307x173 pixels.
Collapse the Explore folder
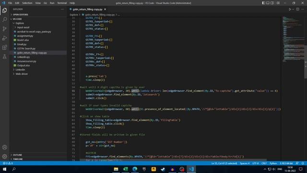tap(38, 23)
